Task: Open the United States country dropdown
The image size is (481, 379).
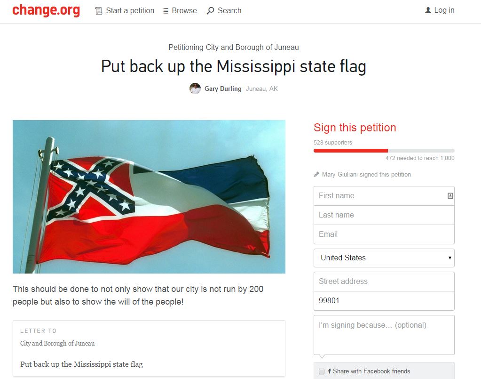Action: (384, 258)
